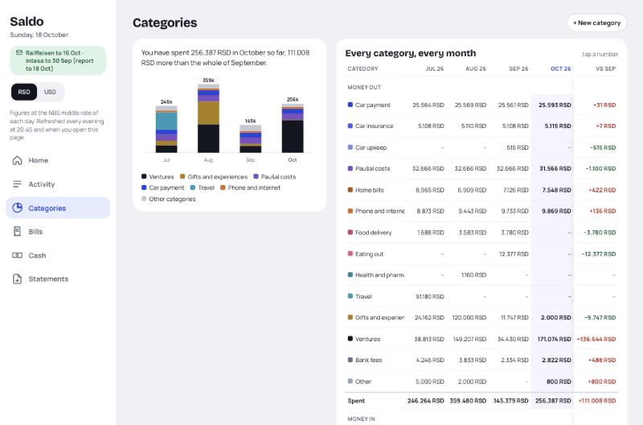This screenshot has height=425, width=643.
Task: Go to Activity in the sidebar
Action: point(58,184)
